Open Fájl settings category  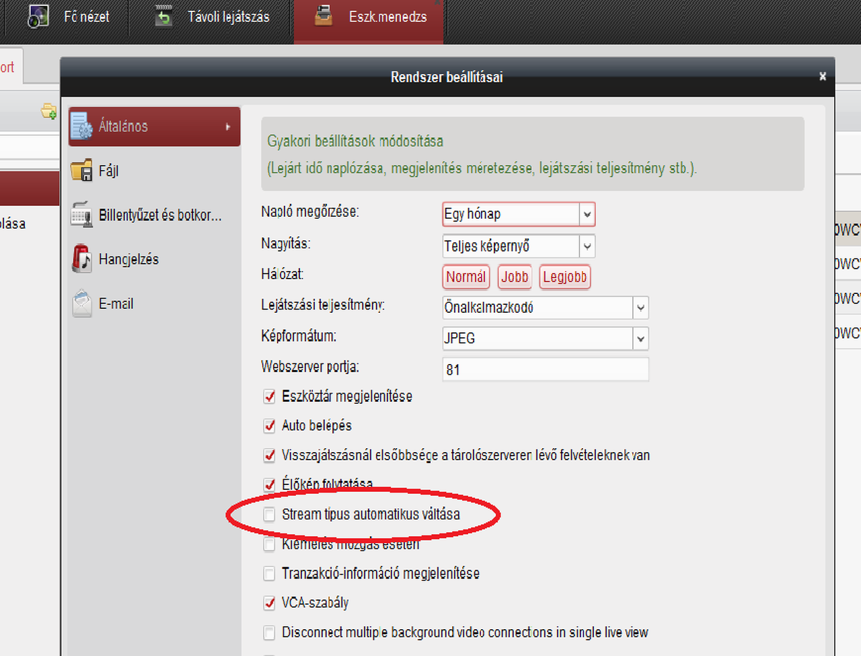point(154,170)
